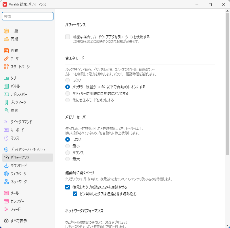The image size is (230, 228).
Task: Select バッテリー残量が 20% 以下 radio option
Action: coord(68,87)
